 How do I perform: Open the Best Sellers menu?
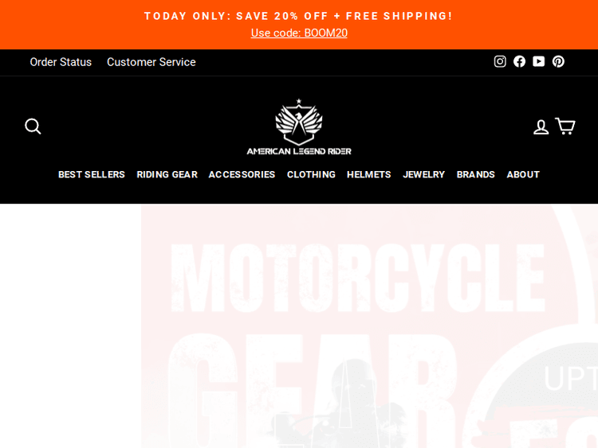tap(92, 174)
